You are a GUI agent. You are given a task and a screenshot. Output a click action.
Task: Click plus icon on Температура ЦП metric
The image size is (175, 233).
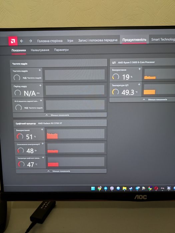point(139,84)
